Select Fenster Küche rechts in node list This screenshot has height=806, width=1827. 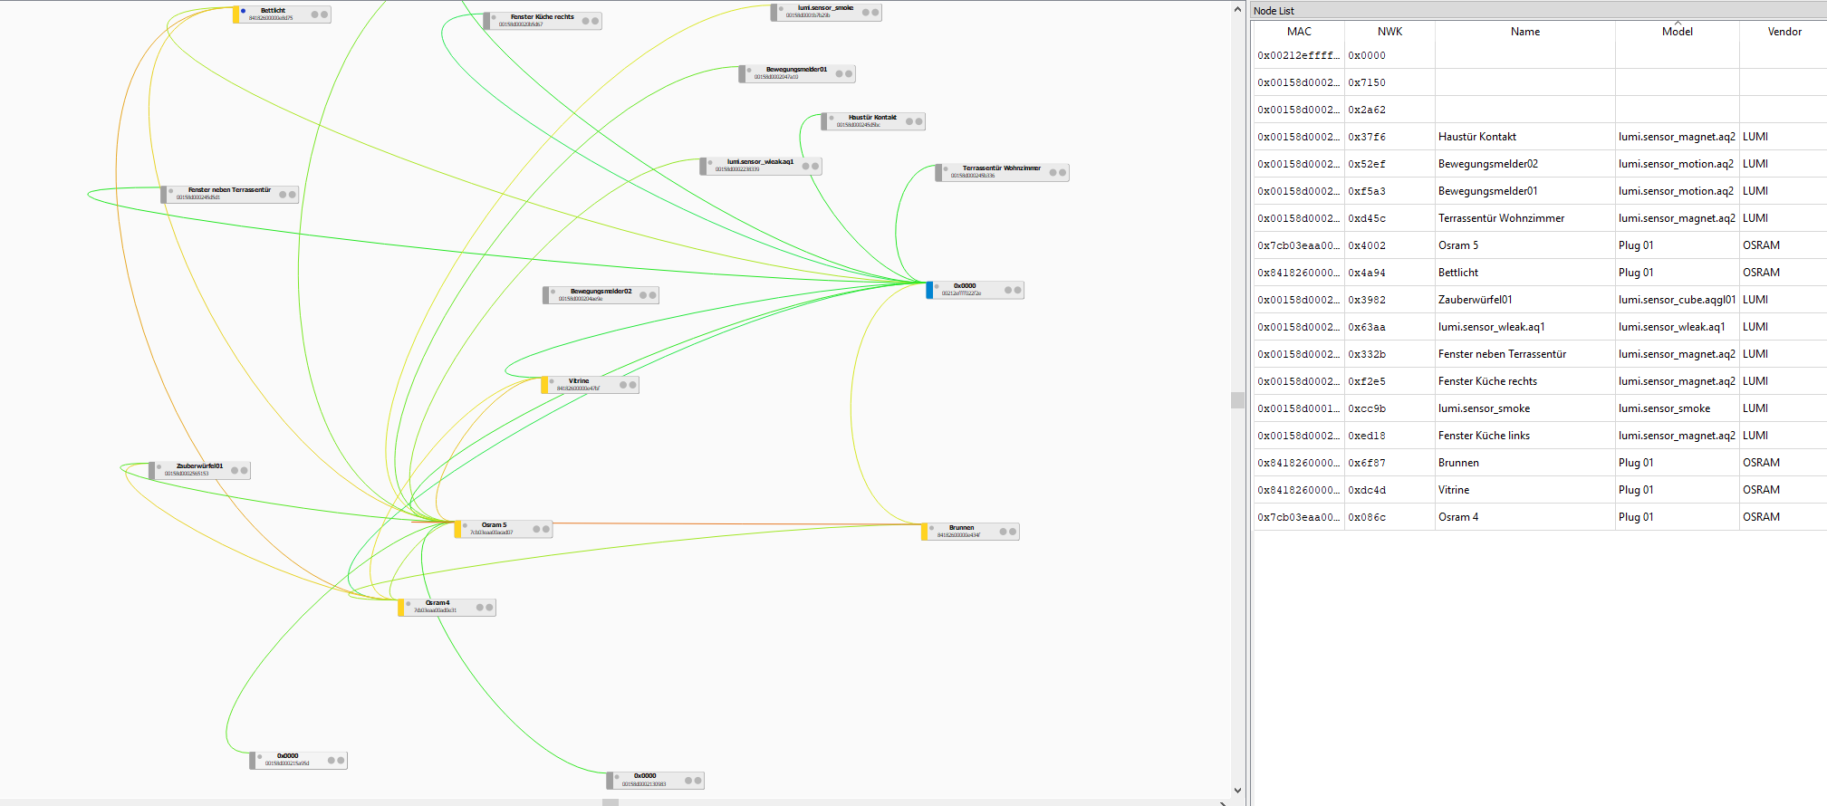point(1525,381)
